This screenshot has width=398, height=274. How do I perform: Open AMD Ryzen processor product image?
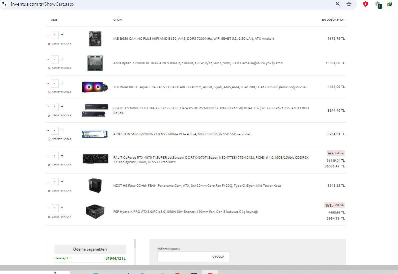pos(95,63)
